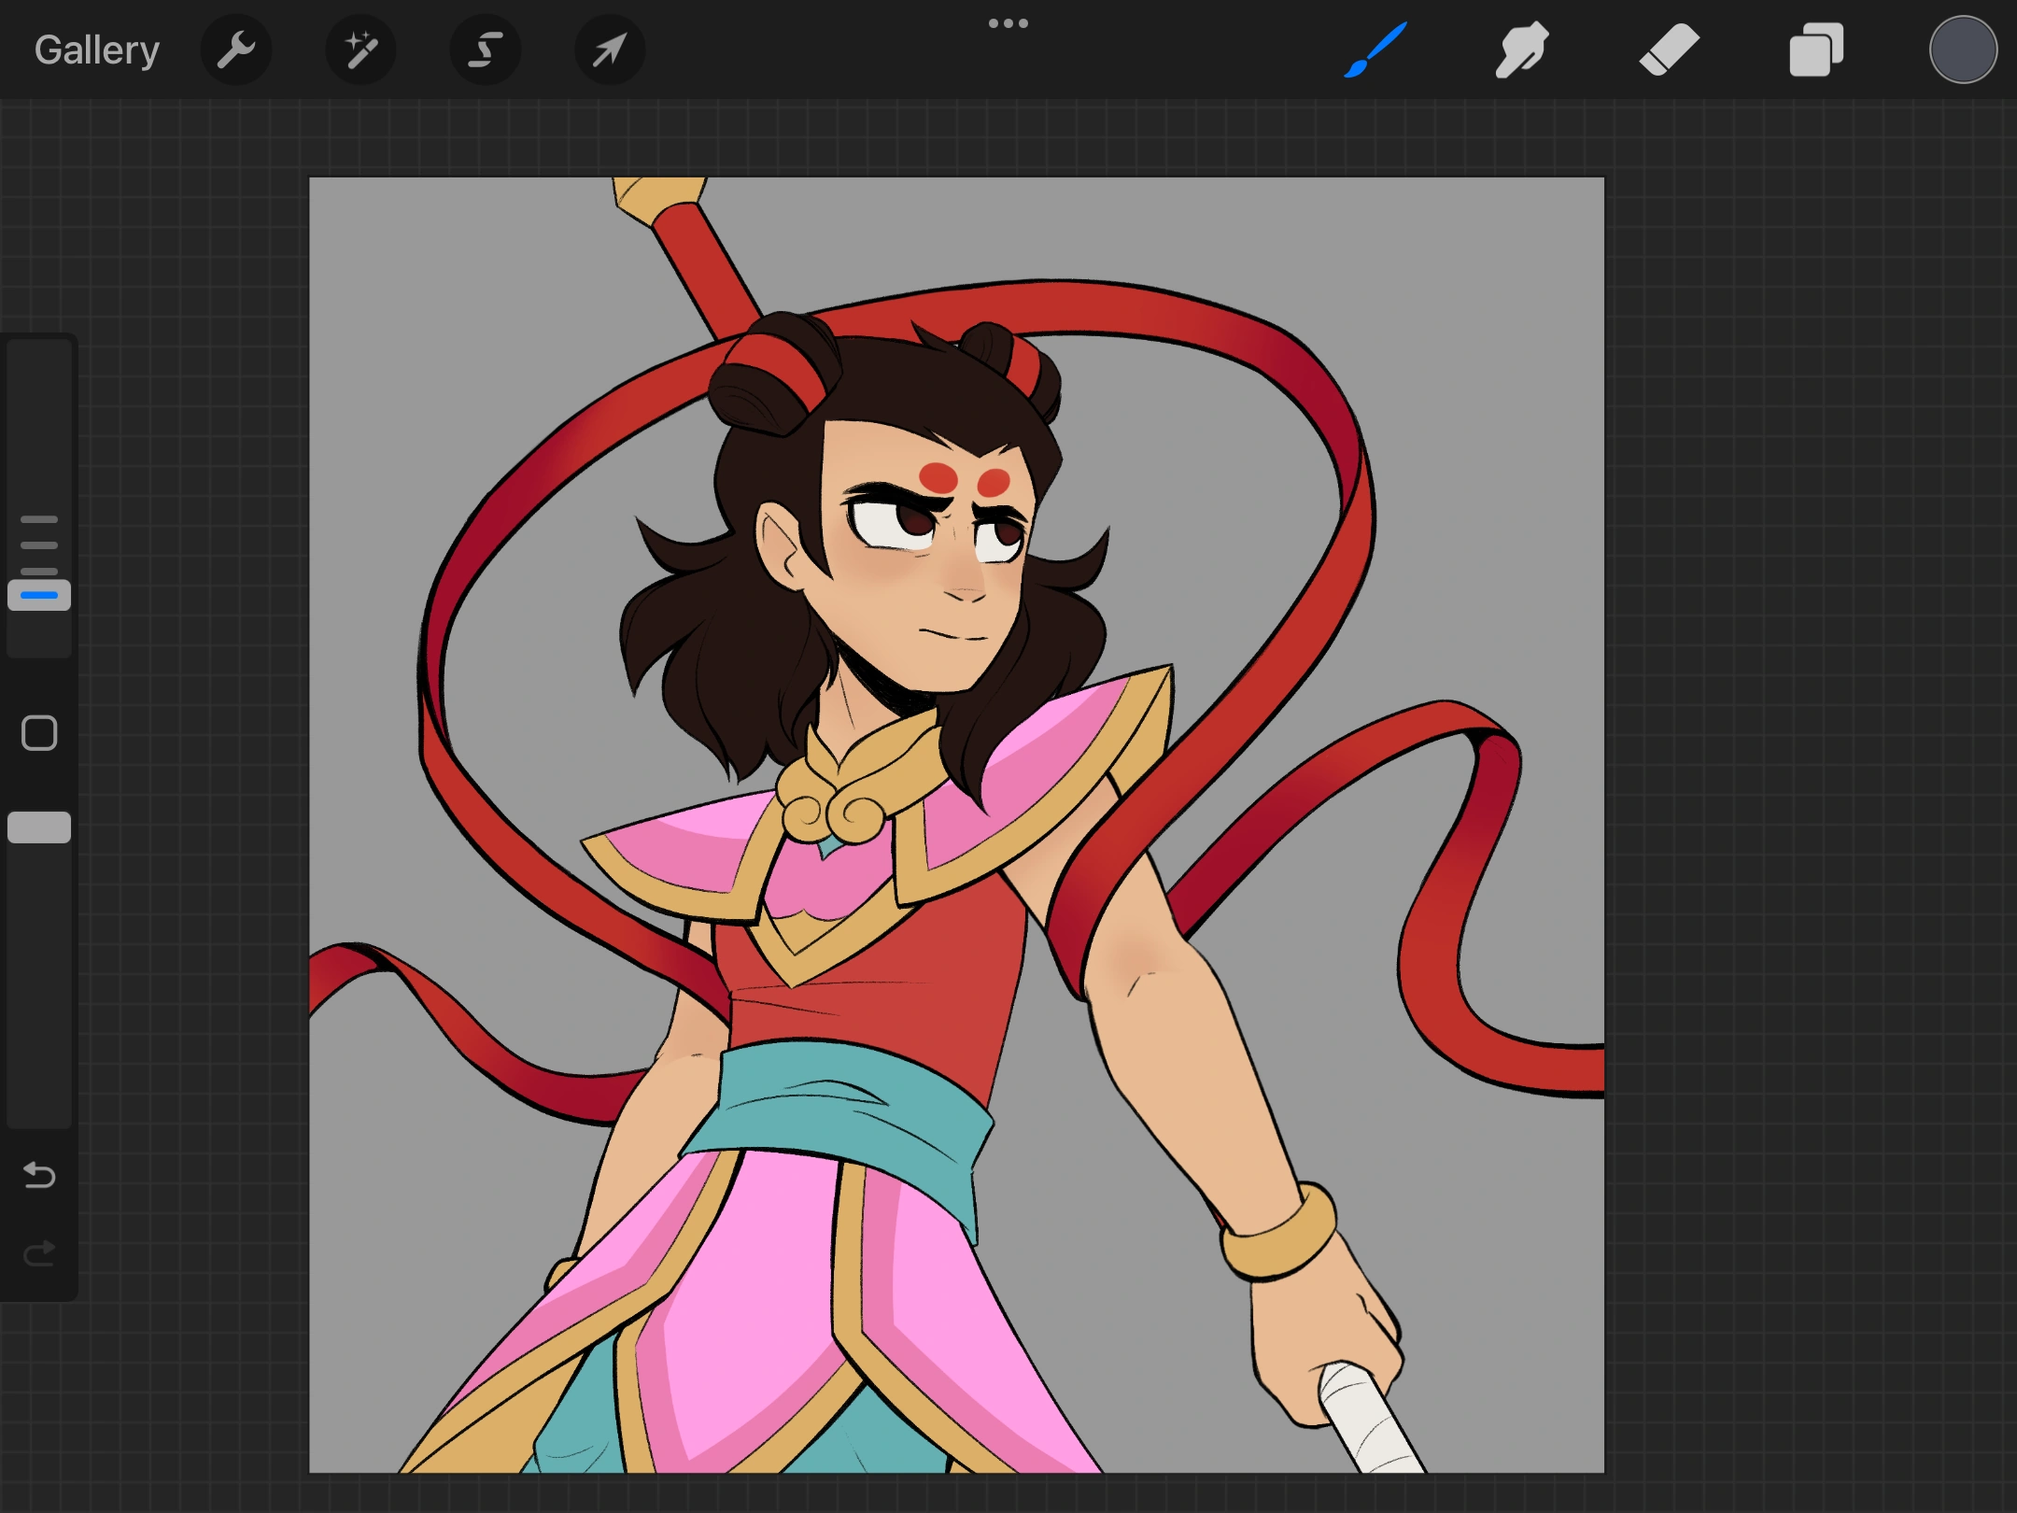This screenshot has height=1513, width=2017.
Task: Switch to the Eraser tool
Action: (x=1670, y=49)
